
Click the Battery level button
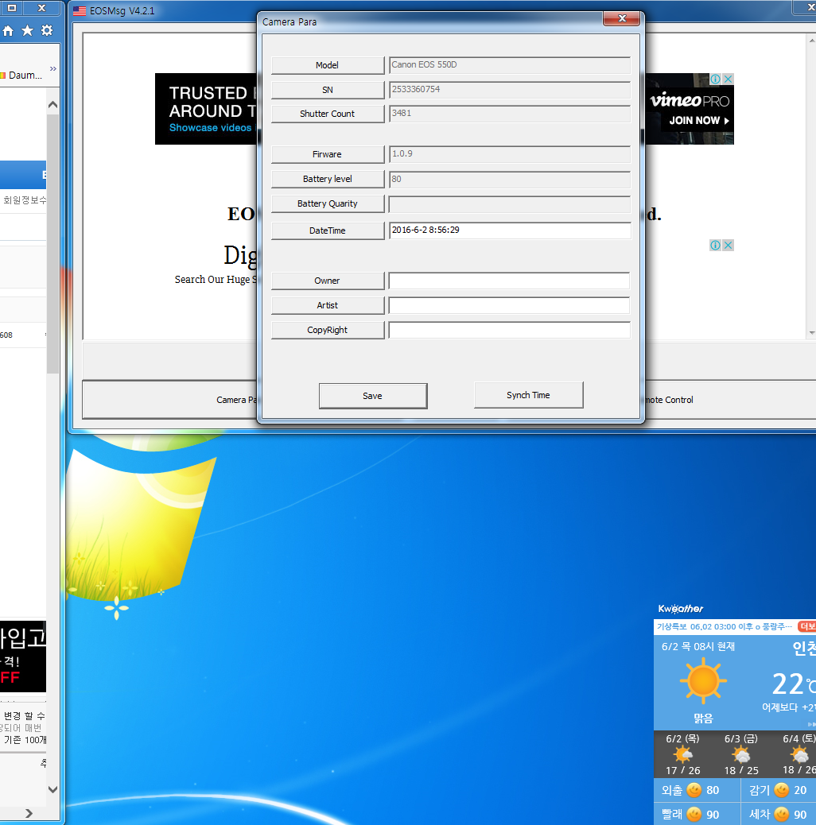pos(327,179)
